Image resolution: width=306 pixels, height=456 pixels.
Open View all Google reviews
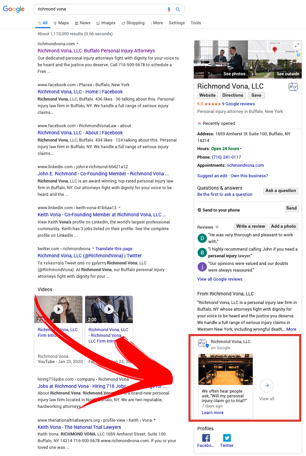[220, 279]
